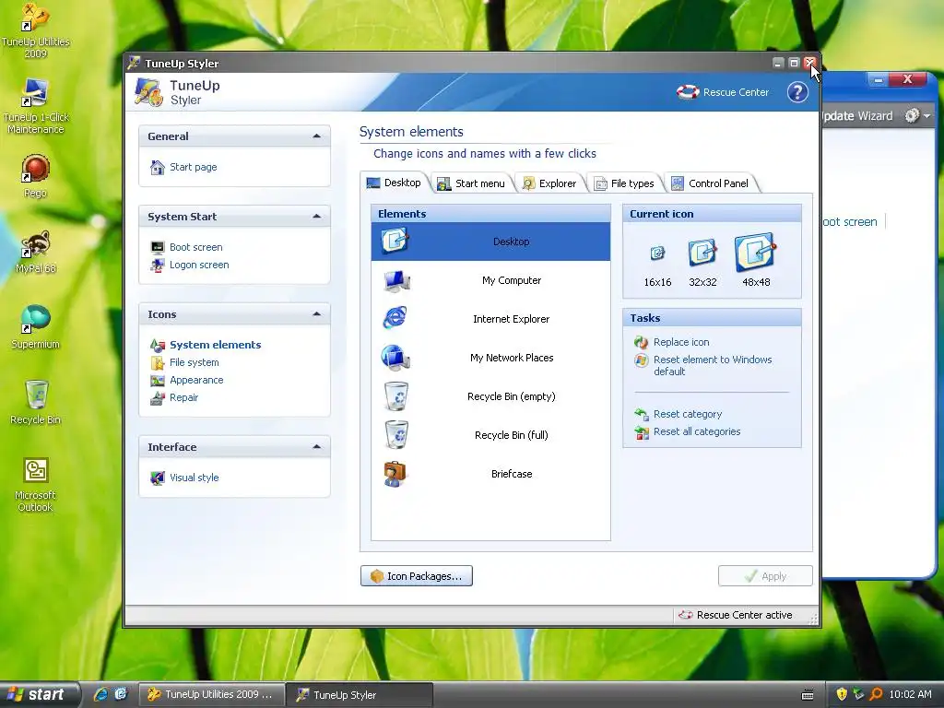Select the Internet Explorer element icon
The image size is (944, 708).
point(395,318)
